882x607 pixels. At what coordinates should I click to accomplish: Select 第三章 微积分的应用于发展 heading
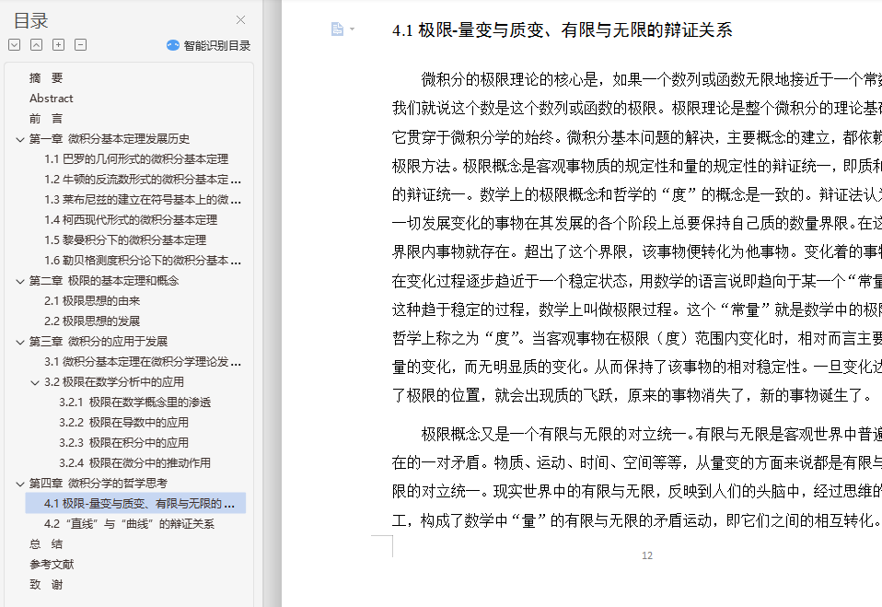pos(99,342)
